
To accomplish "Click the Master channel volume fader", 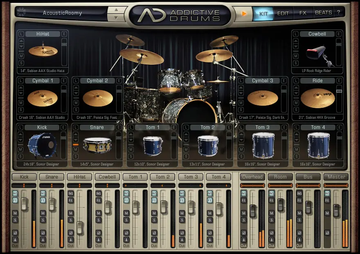I will click(336, 210).
